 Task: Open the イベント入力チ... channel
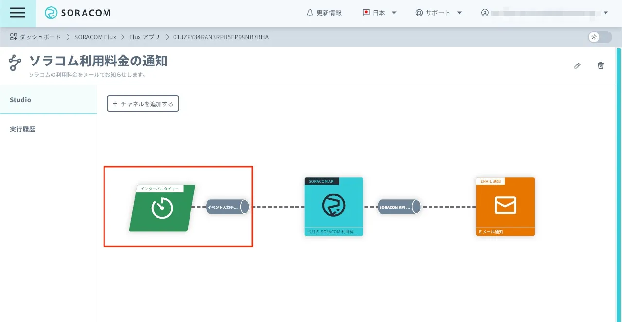(228, 207)
